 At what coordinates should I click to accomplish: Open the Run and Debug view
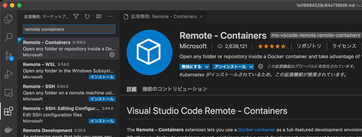pos(9,74)
